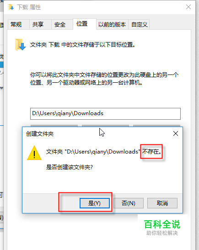Click the 百科全说 watermark logo
The image size is (199, 250).
pos(162,228)
